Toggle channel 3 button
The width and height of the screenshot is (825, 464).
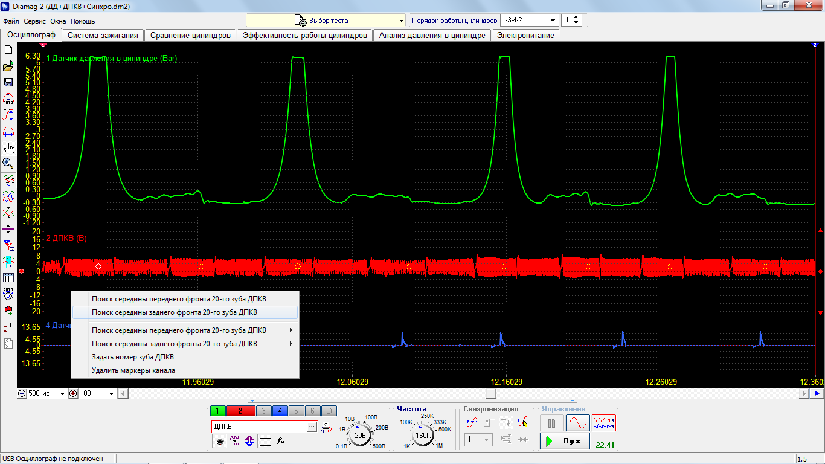pos(263,411)
